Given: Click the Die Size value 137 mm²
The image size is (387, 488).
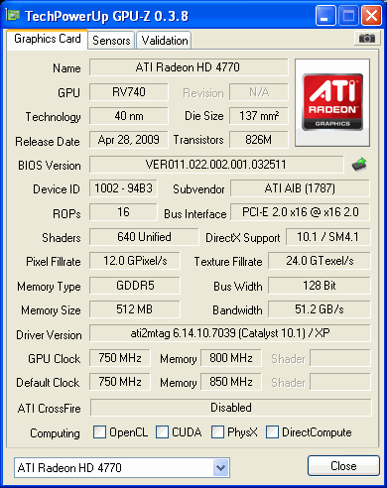Looking at the screenshot, I should click(x=259, y=116).
